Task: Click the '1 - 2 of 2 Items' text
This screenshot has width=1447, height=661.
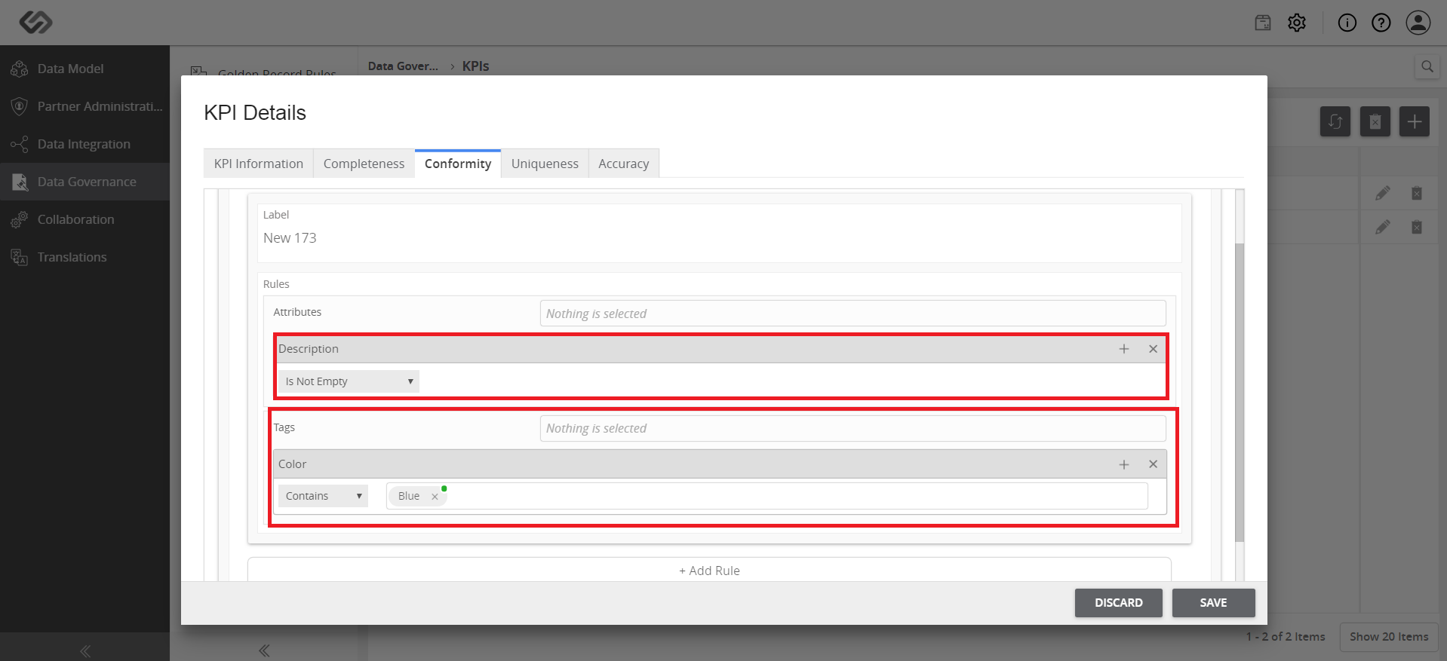Action: [x=1286, y=637]
